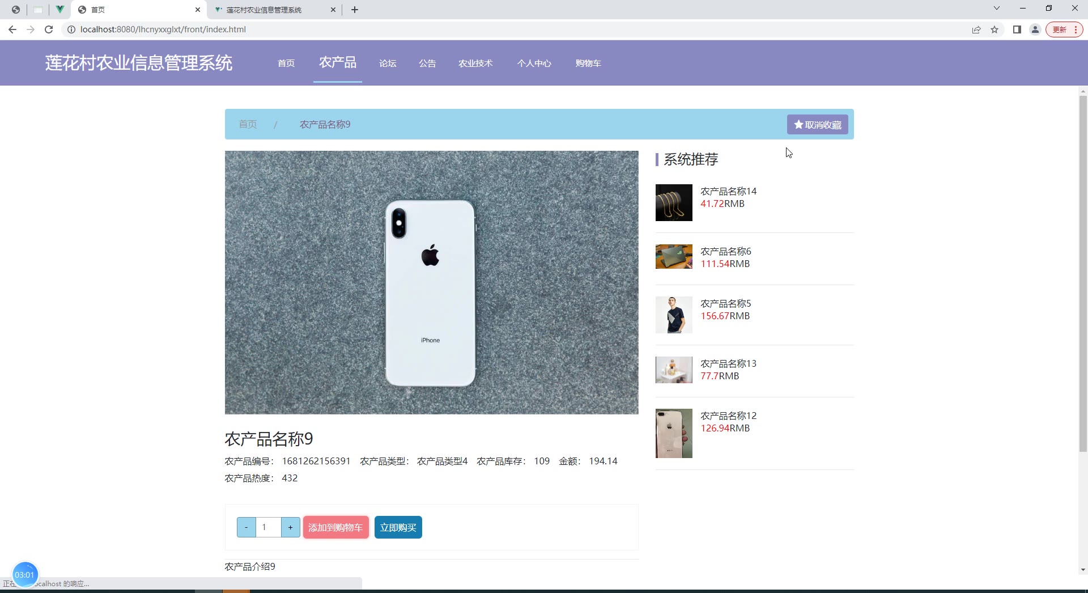Close the 莲花村农业信息管理系统 tab
The image size is (1088, 593).
pos(333,10)
